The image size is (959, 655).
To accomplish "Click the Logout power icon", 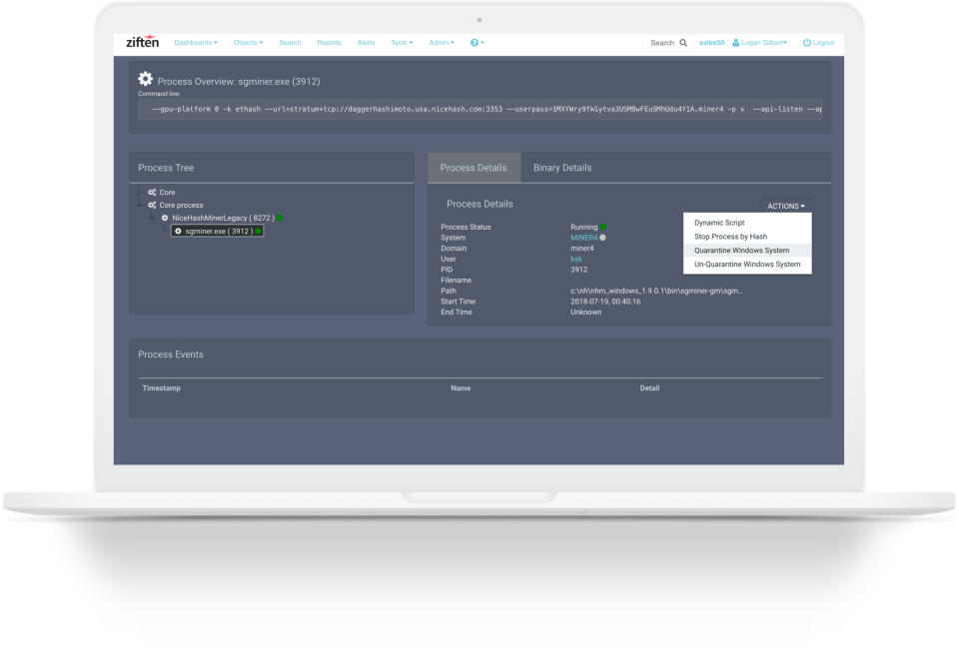I will tap(807, 43).
